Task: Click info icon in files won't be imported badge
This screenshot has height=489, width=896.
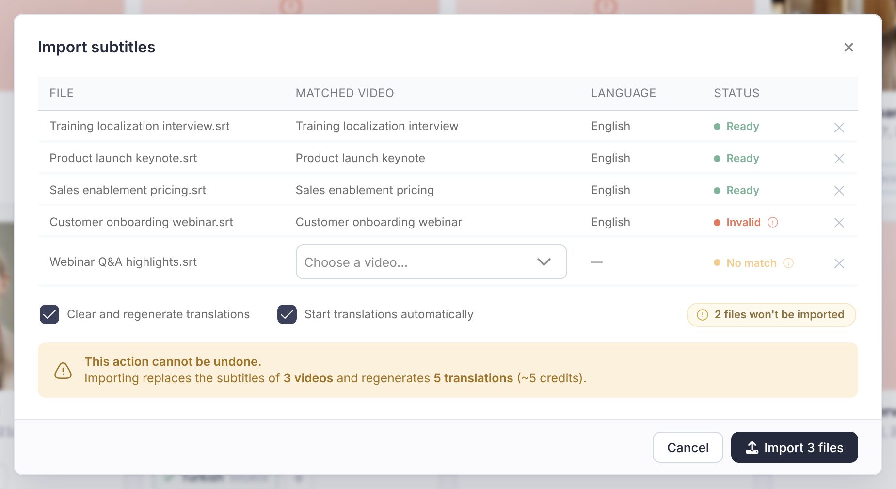Action: coord(703,315)
